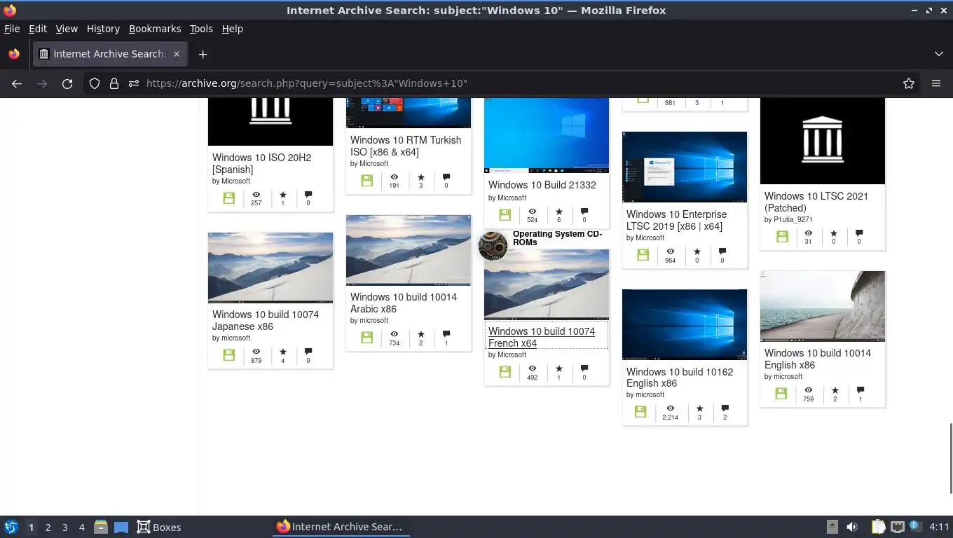Click the page vertical scrollbar thumb
The height and width of the screenshot is (538, 953).
pyautogui.click(x=950, y=458)
